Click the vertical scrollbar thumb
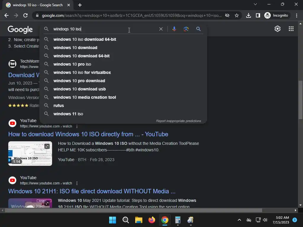Viewport: 303px width, 227px height. point(300,100)
